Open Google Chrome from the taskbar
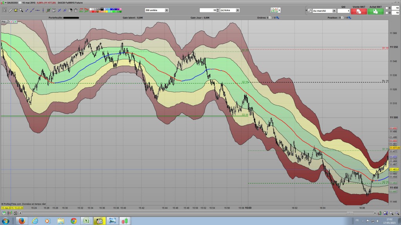 74,221
